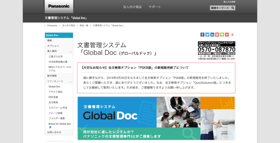Viewport: 280px width, 143px height.
Task: Open 入力フォーム作成 release notes
Action: 58,108
